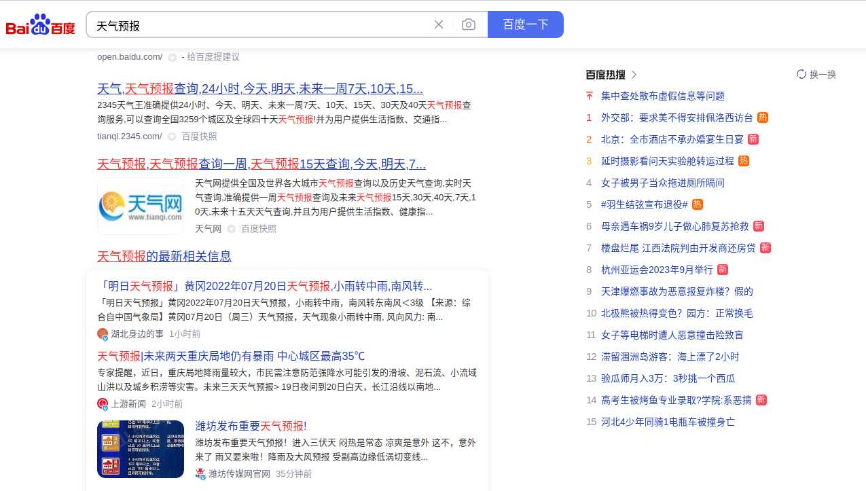The image size is (866, 491).
Task: Click 热 badge beside 问天实验舱 topic
Action: 744,161
